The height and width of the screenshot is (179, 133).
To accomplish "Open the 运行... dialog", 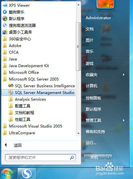I will click(x=91, y=143).
